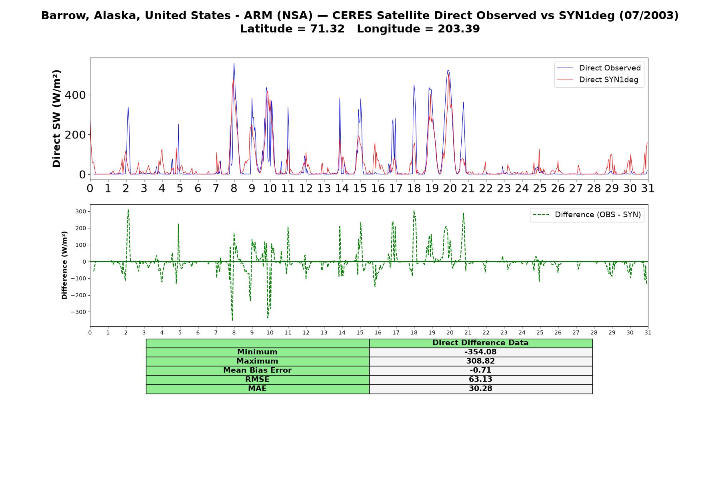Screen dimensions: 720x480
Task: Click the Difference (OBS - SYN) legend label
Action: point(598,215)
